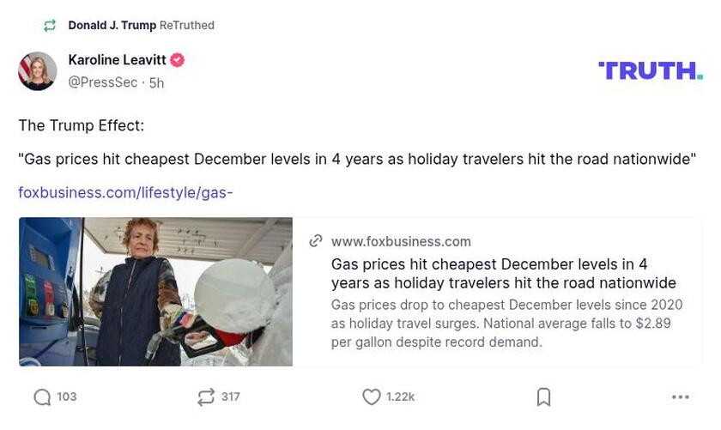Click the chain link icon in preview card
Screen dimensions: 721x430
click(316, 241)
